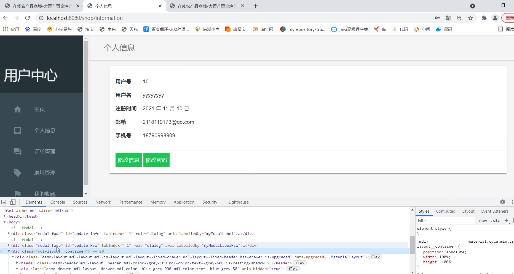Open the Layout pane tab
Viewport: 514px width, 274px height.
[x=468, y=211]
